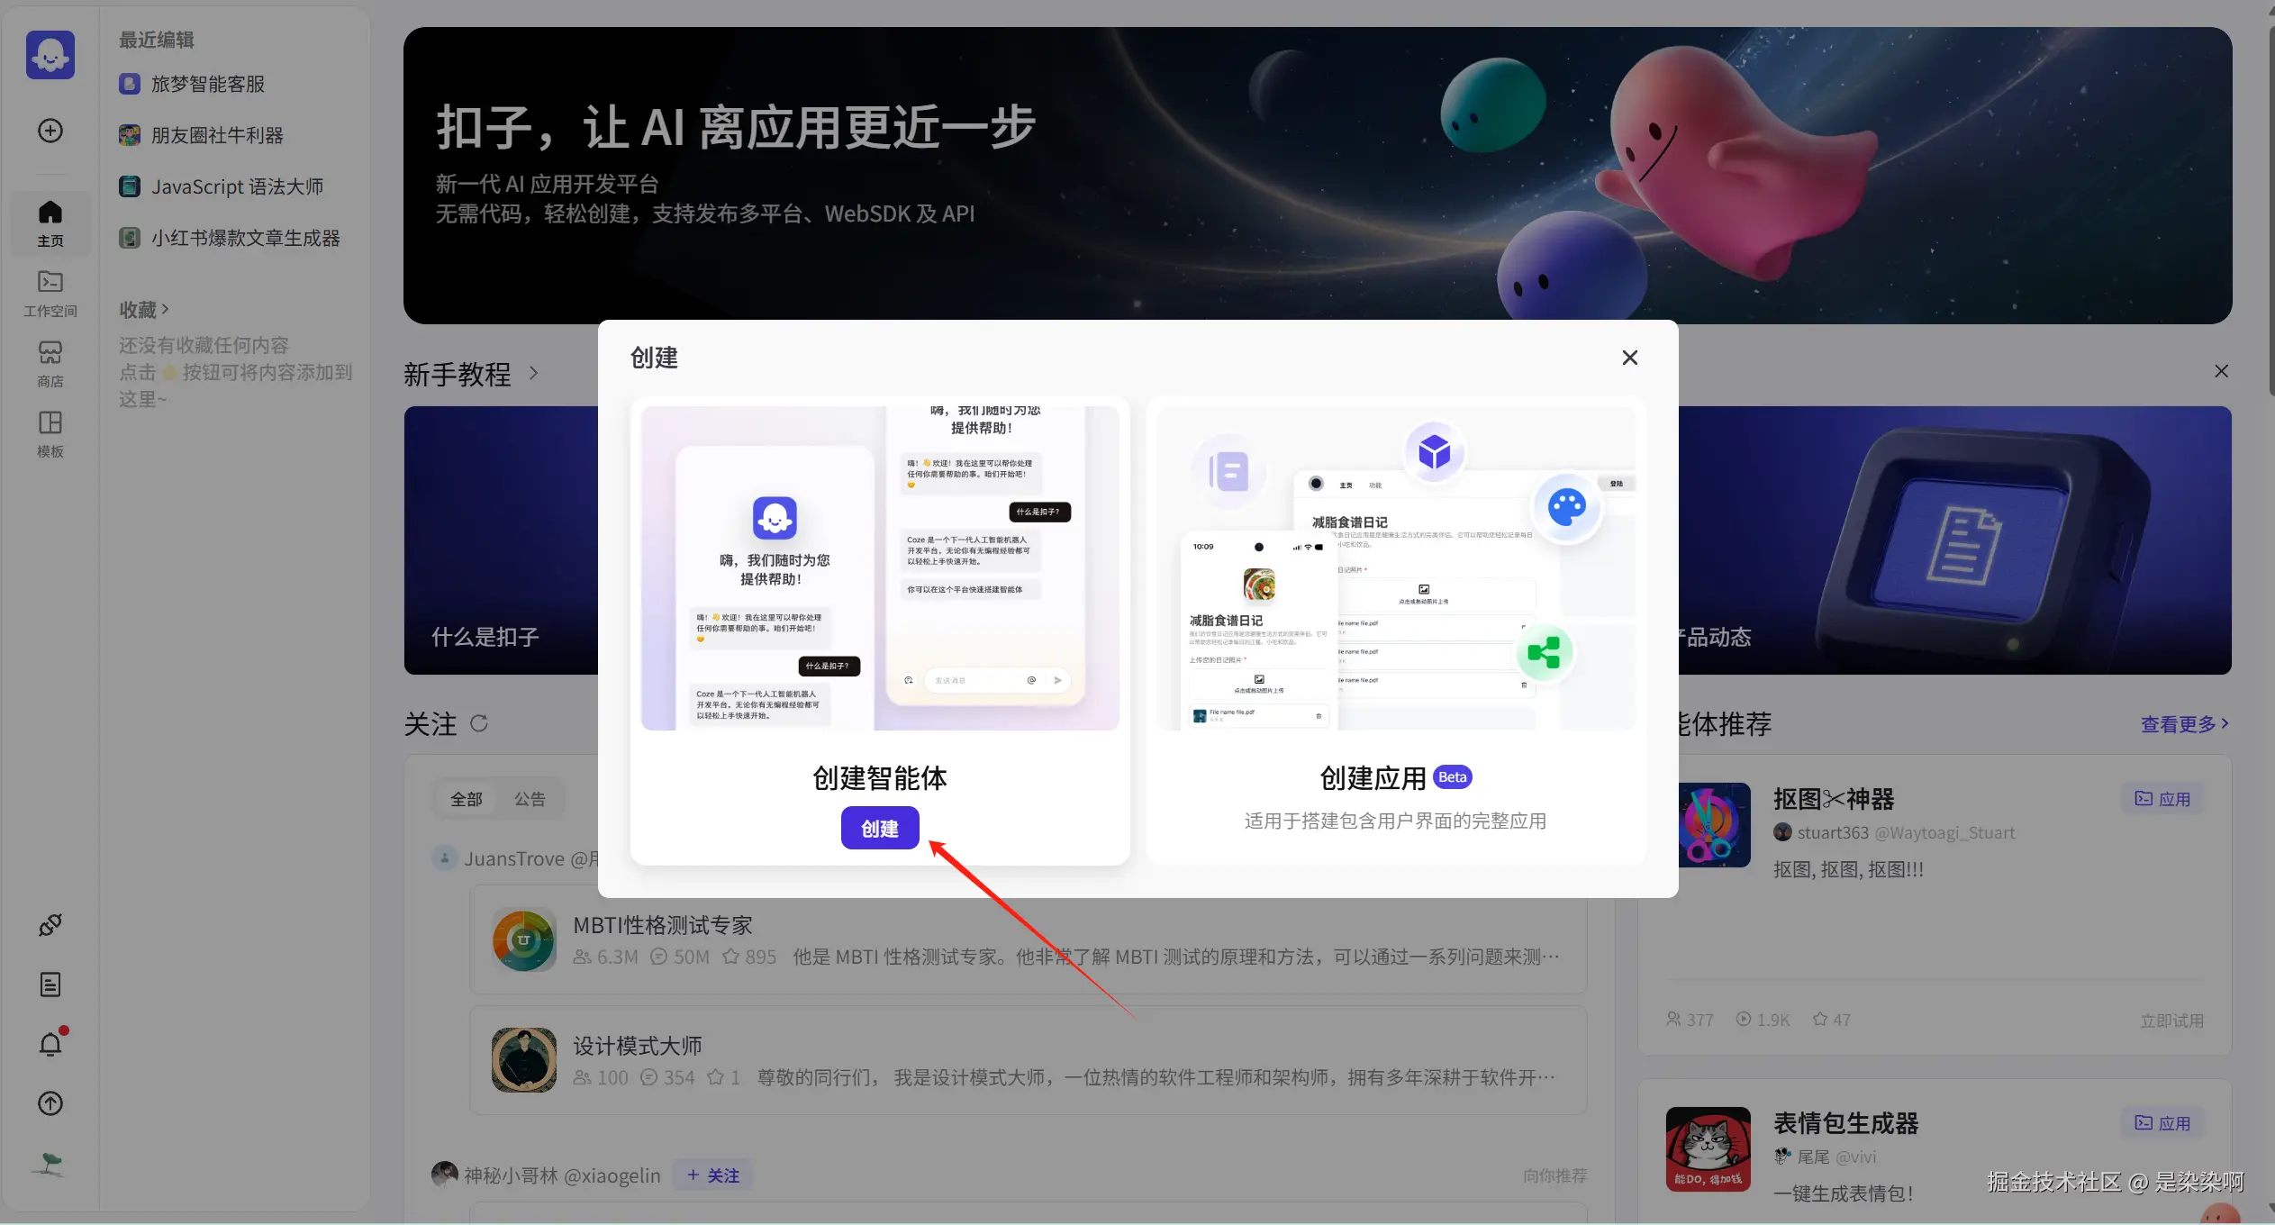2275x1225 pixels.
Task: Click 查看更多 to see more recommendations
Action: pos(2183,724)
